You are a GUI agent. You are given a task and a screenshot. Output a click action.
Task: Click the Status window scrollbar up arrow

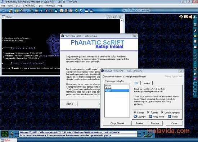click(x=122, y=20)
